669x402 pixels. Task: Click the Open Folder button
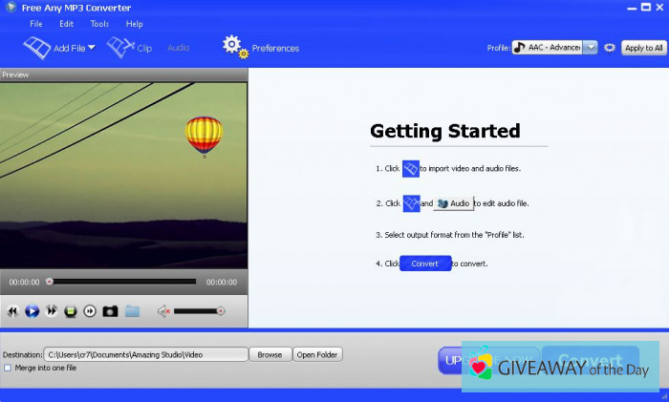click(317, 354)
